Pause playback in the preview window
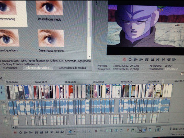The width and height of the screenshot is (184, 138). [x=147, y=59]
